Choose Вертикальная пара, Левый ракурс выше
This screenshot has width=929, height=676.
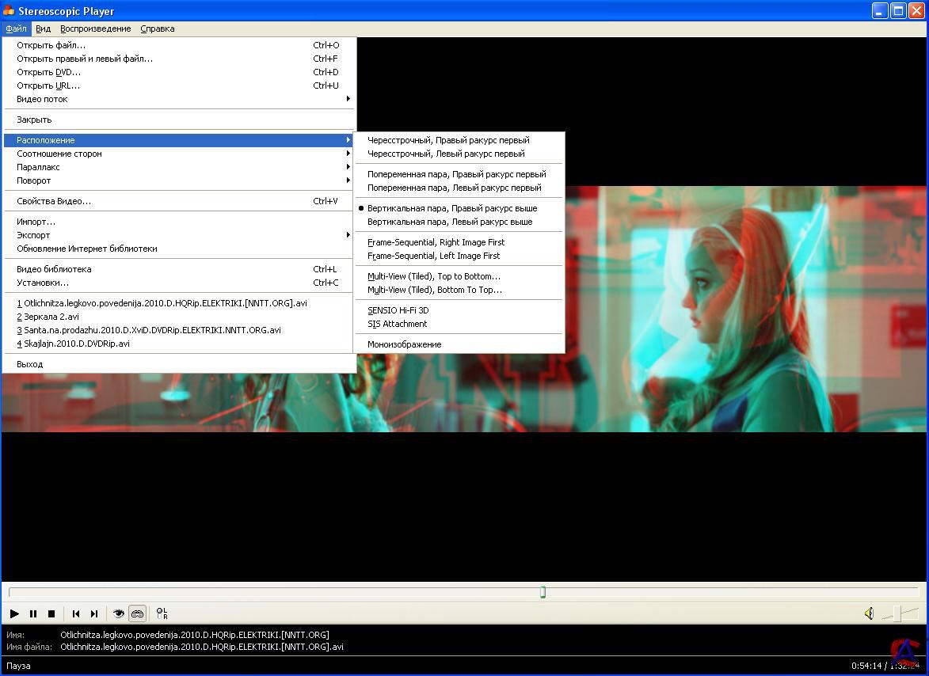[x=449, y=222]
